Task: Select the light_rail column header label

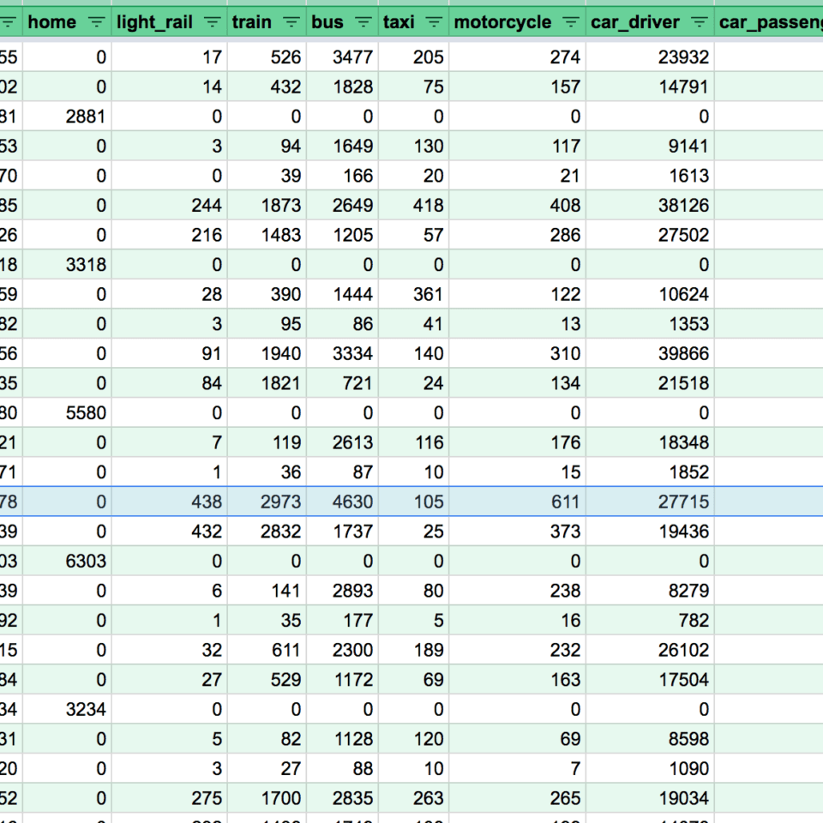Action: tap(154, 22)
